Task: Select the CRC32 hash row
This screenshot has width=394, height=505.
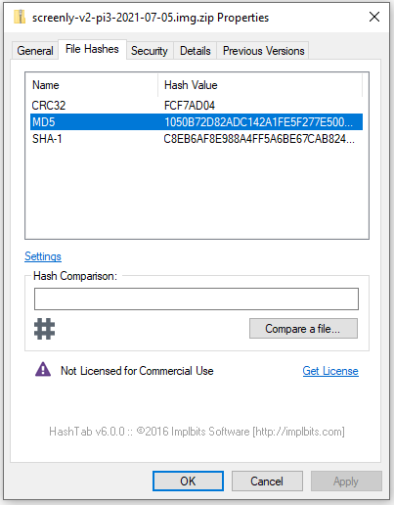Action: [197, 106]
